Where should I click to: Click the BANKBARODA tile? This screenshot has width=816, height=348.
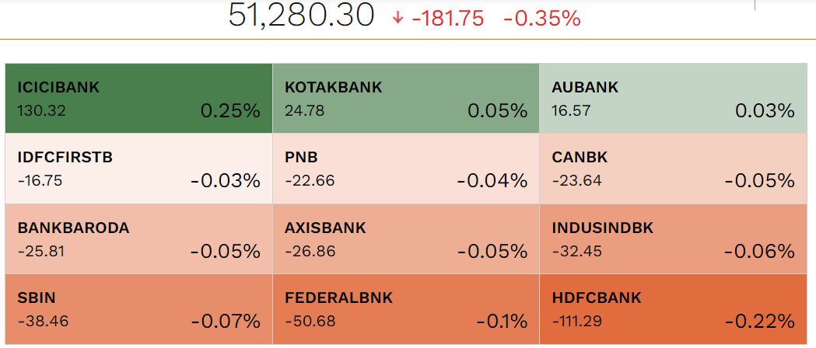[x=138, y=239]
